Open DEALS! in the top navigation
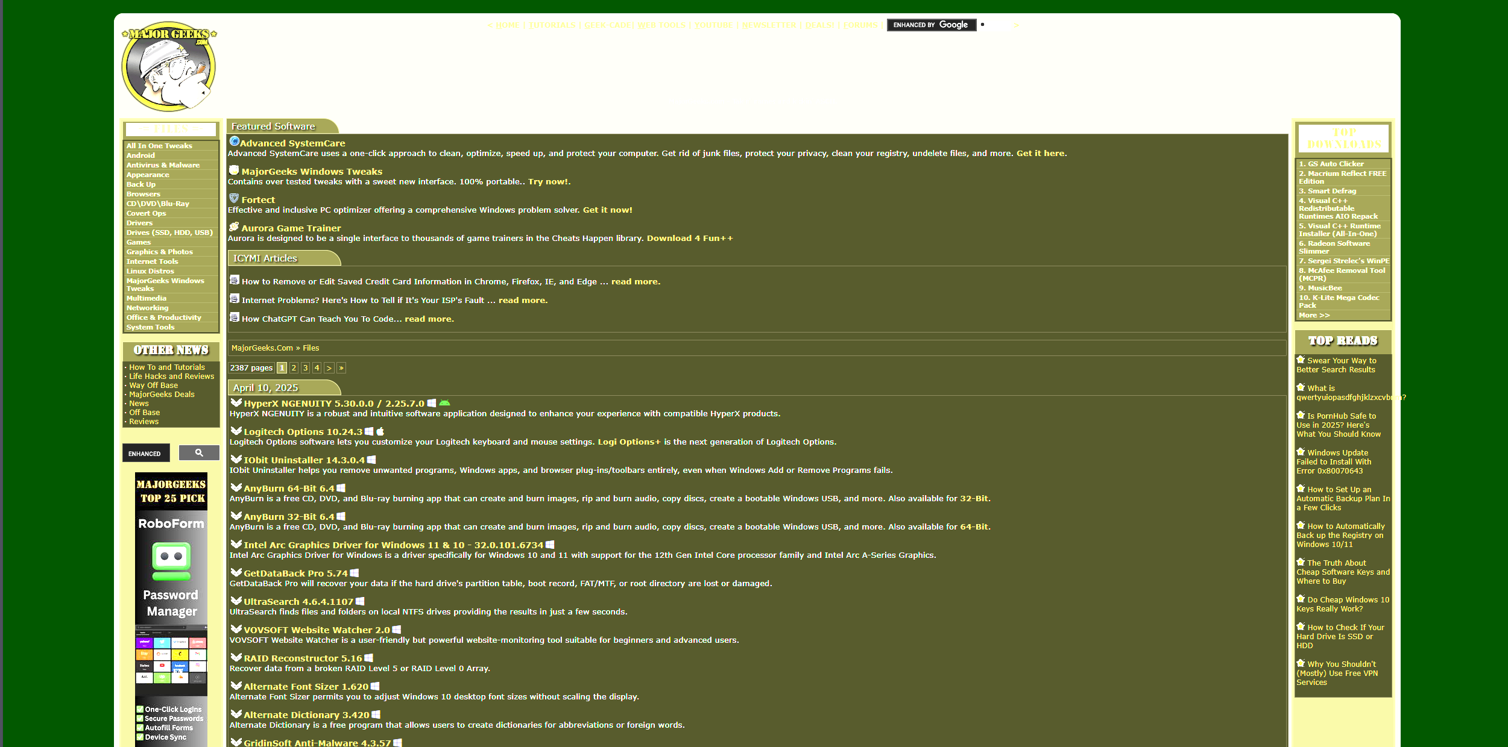 pyautogui.click(x=820, y=25)
